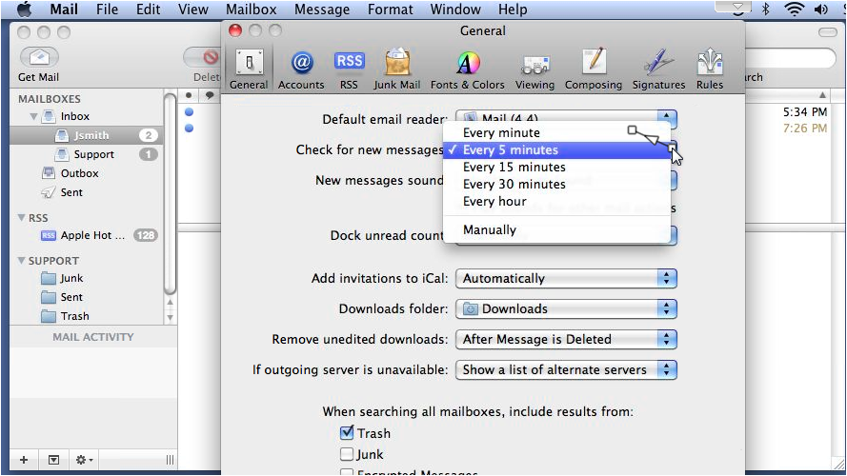Open the Message menu
Viewport: 847px width, 476px height.
coord(322,10)
